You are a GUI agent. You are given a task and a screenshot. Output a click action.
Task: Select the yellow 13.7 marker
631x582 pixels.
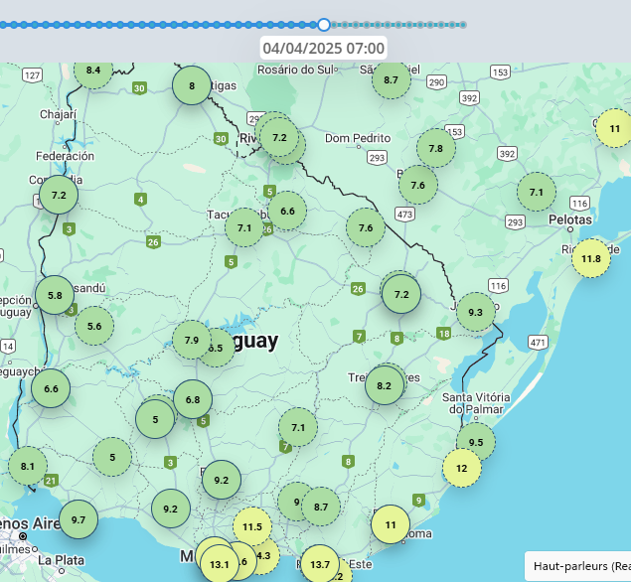coord(320,564)
